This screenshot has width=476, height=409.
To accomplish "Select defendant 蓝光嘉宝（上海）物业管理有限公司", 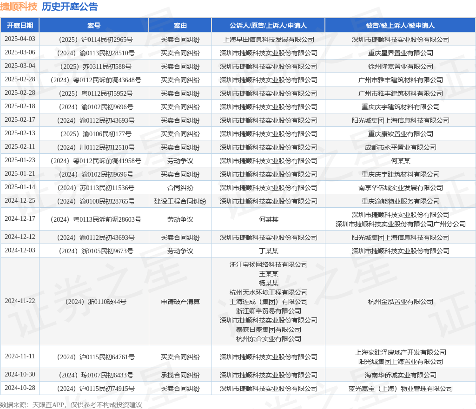I will coord(400,389).
